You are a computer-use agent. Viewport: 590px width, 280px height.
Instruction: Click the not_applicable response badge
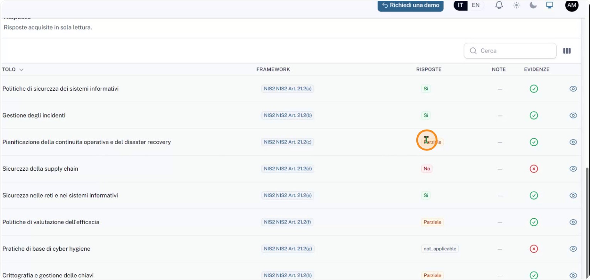coord(440,249)
